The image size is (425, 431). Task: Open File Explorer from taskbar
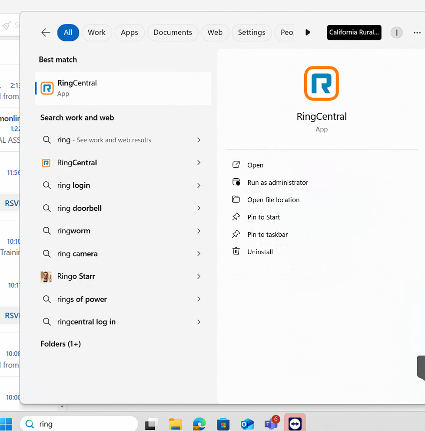tap(175, 424)
